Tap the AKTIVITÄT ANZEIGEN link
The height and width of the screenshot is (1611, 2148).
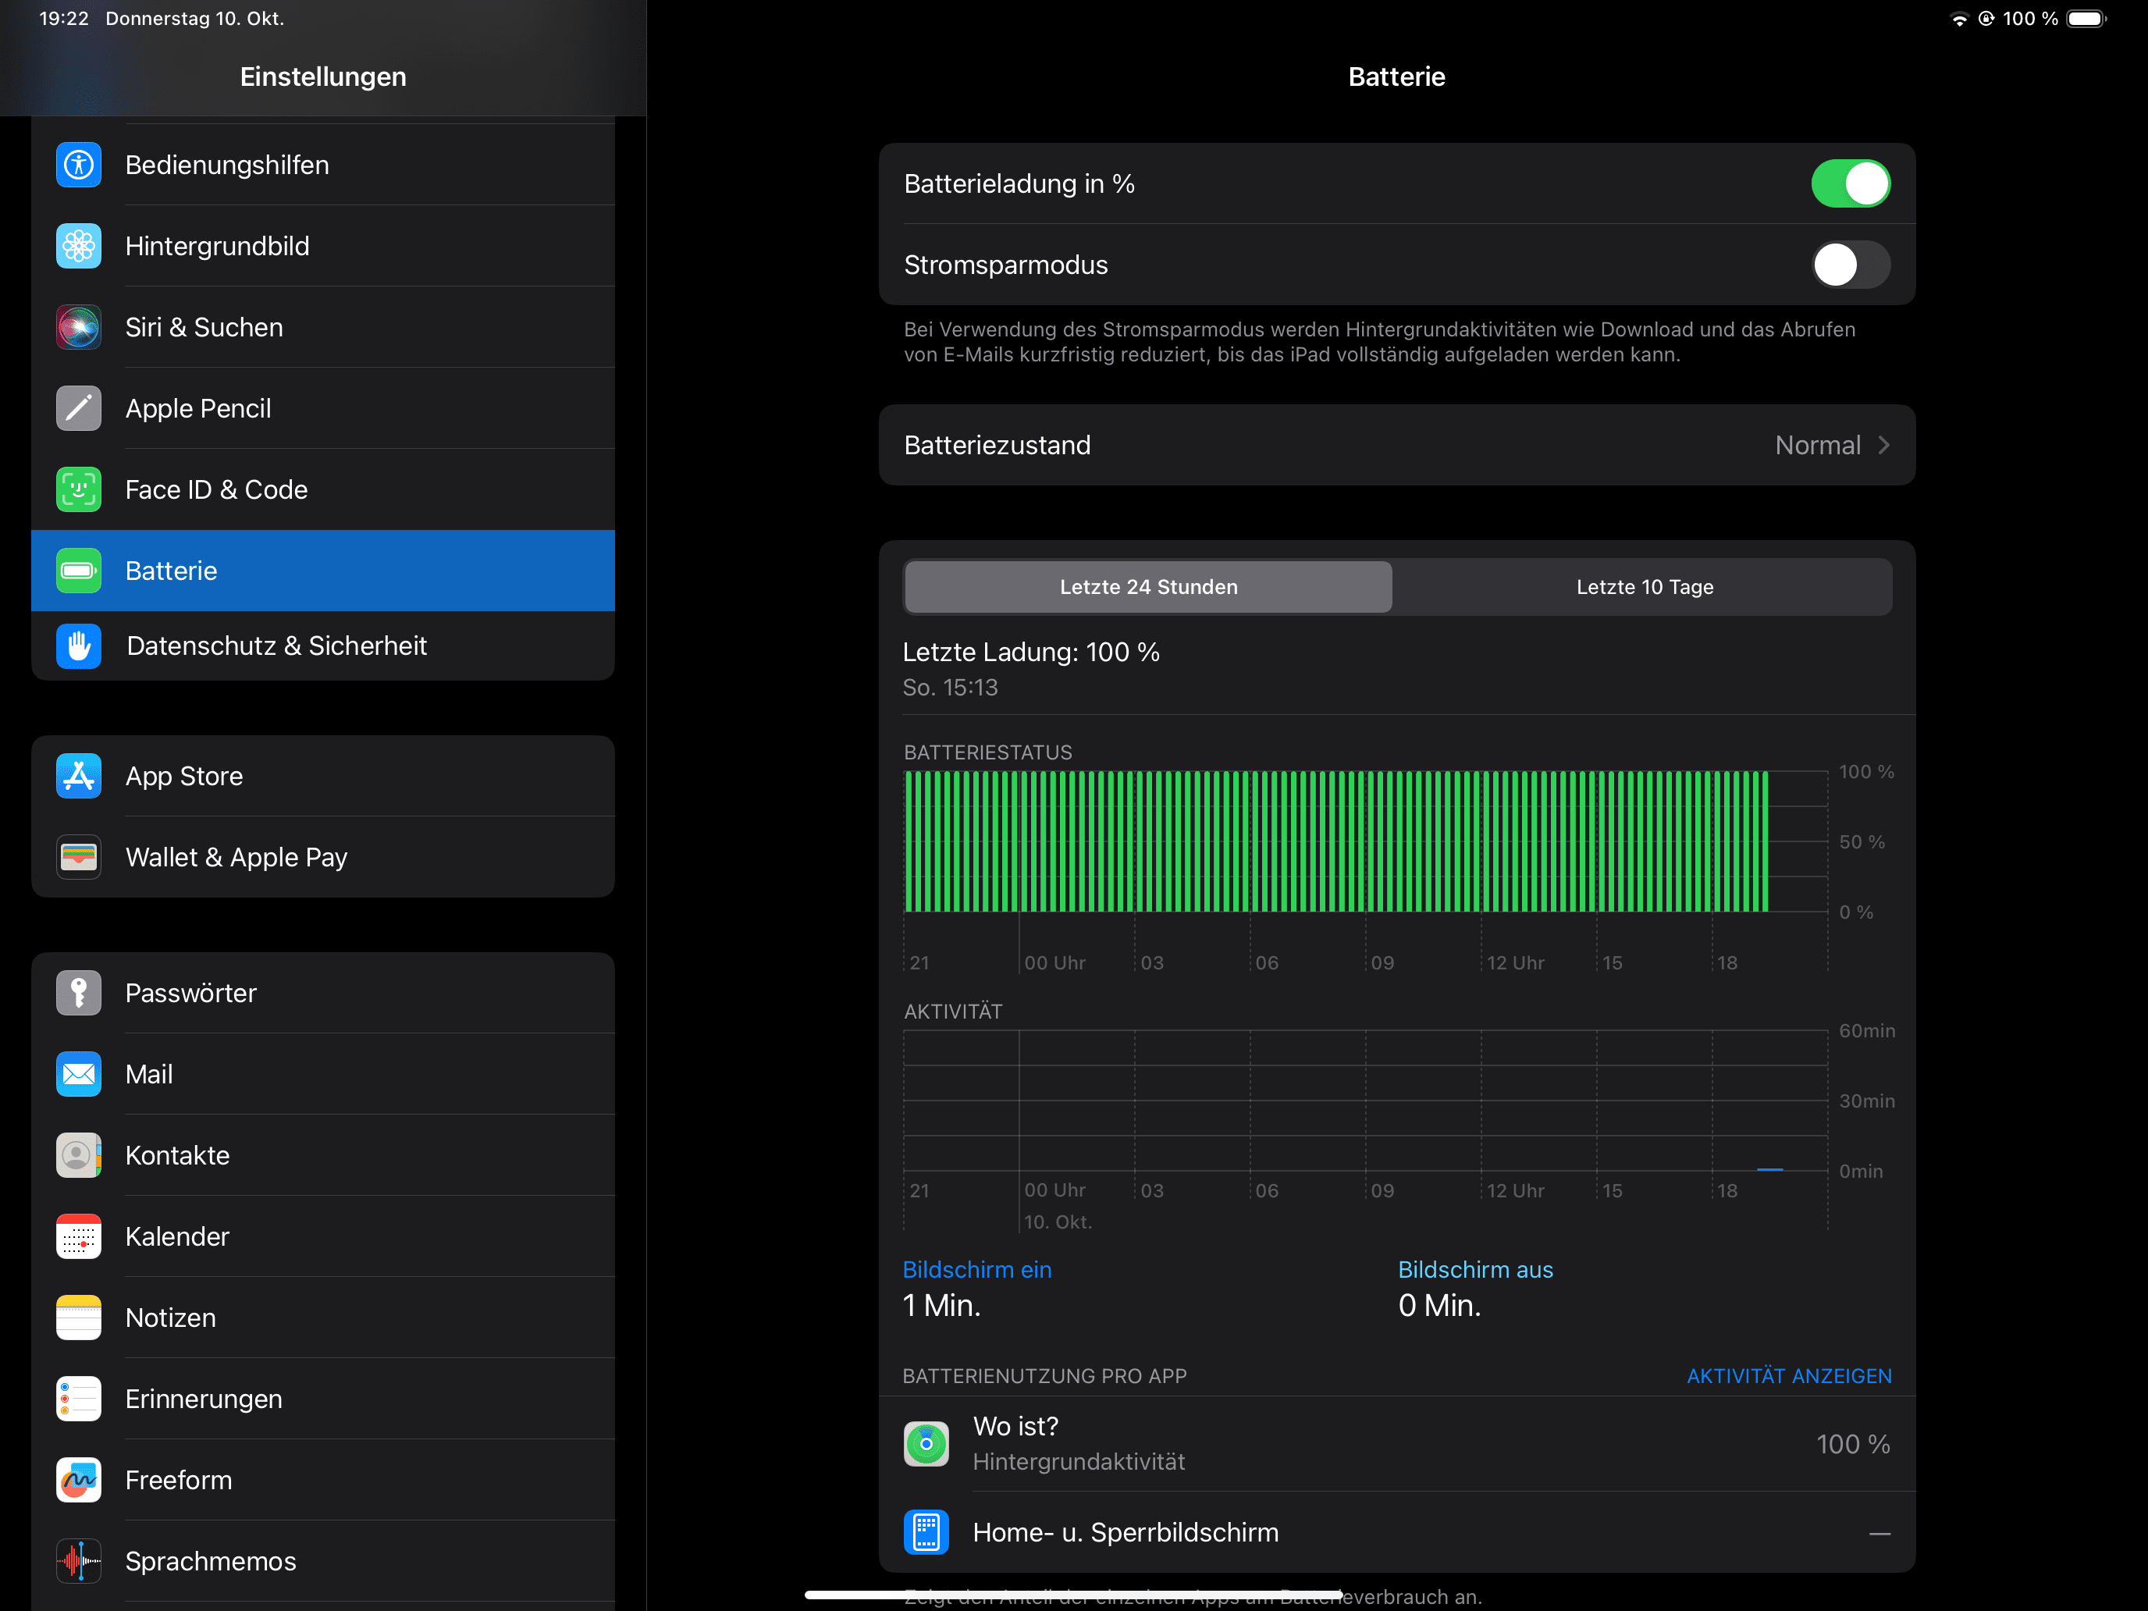click(1787, 1376)
